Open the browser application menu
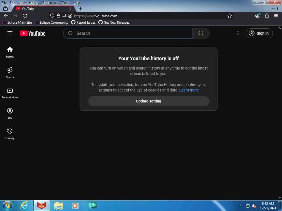The image size is (282, 211). coord(276,16)
